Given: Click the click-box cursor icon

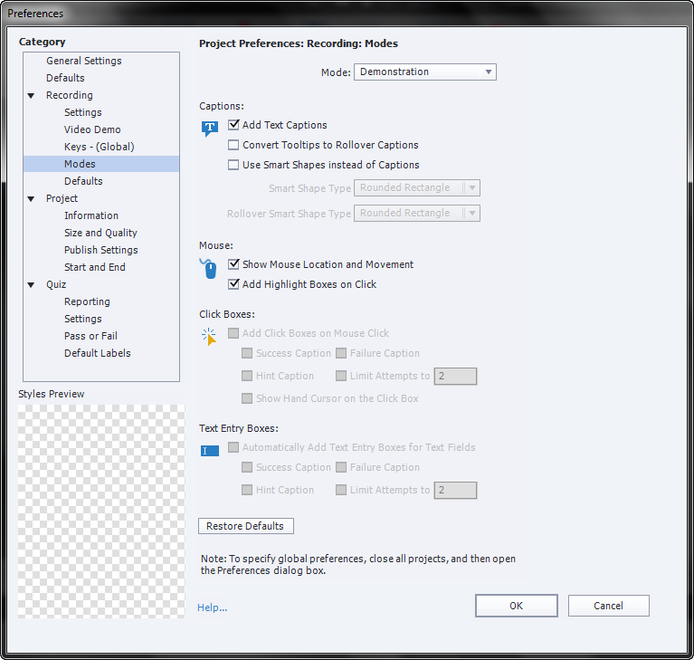Looking at the screenshot, I should [x=208, y=337].
